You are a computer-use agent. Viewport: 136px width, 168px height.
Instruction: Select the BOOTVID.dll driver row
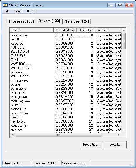66,52
